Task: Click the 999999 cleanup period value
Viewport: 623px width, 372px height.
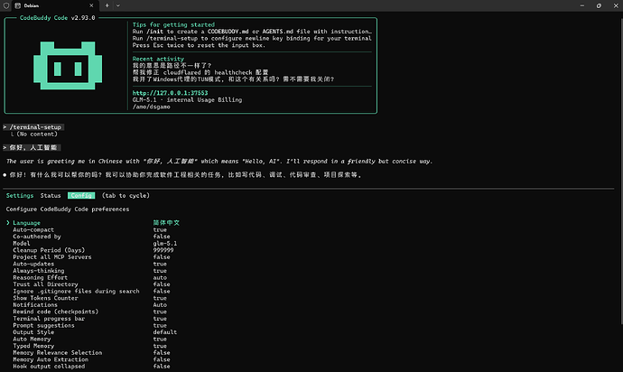Action: tap(163, 250)
